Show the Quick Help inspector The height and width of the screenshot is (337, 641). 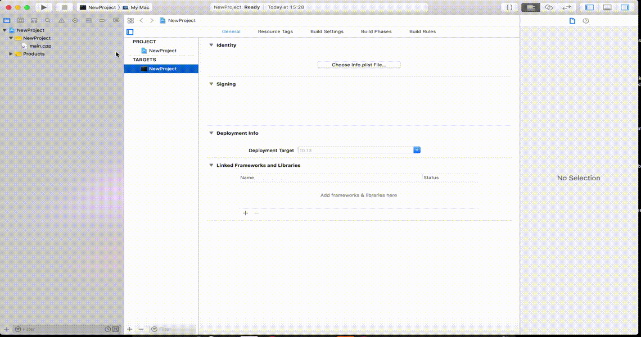(x=586, y=21)
